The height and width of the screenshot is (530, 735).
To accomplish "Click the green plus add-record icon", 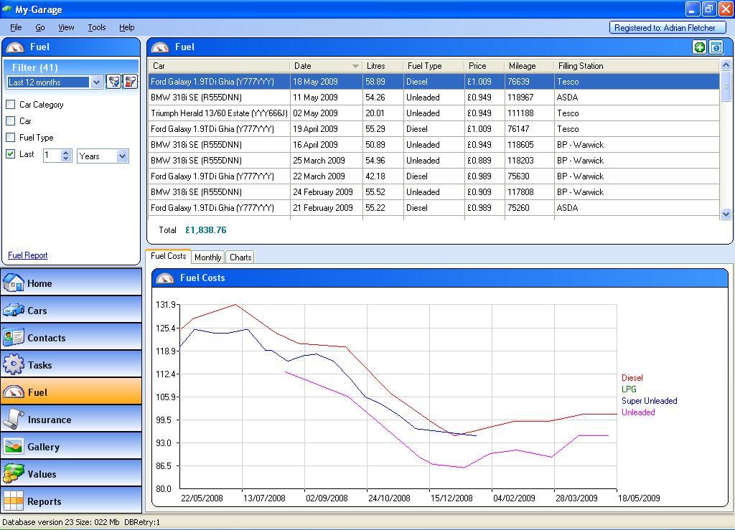I will tap(699, 47).
